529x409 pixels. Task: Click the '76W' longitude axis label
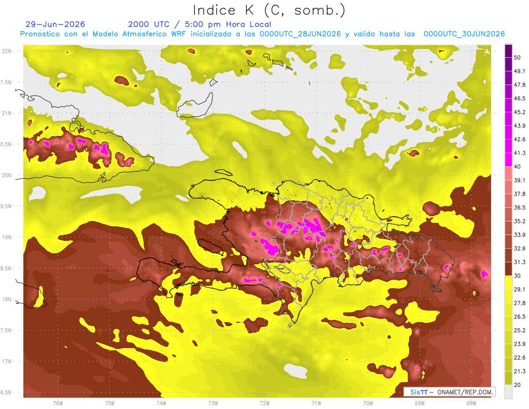pyautogui.click(x=58, y=403)
